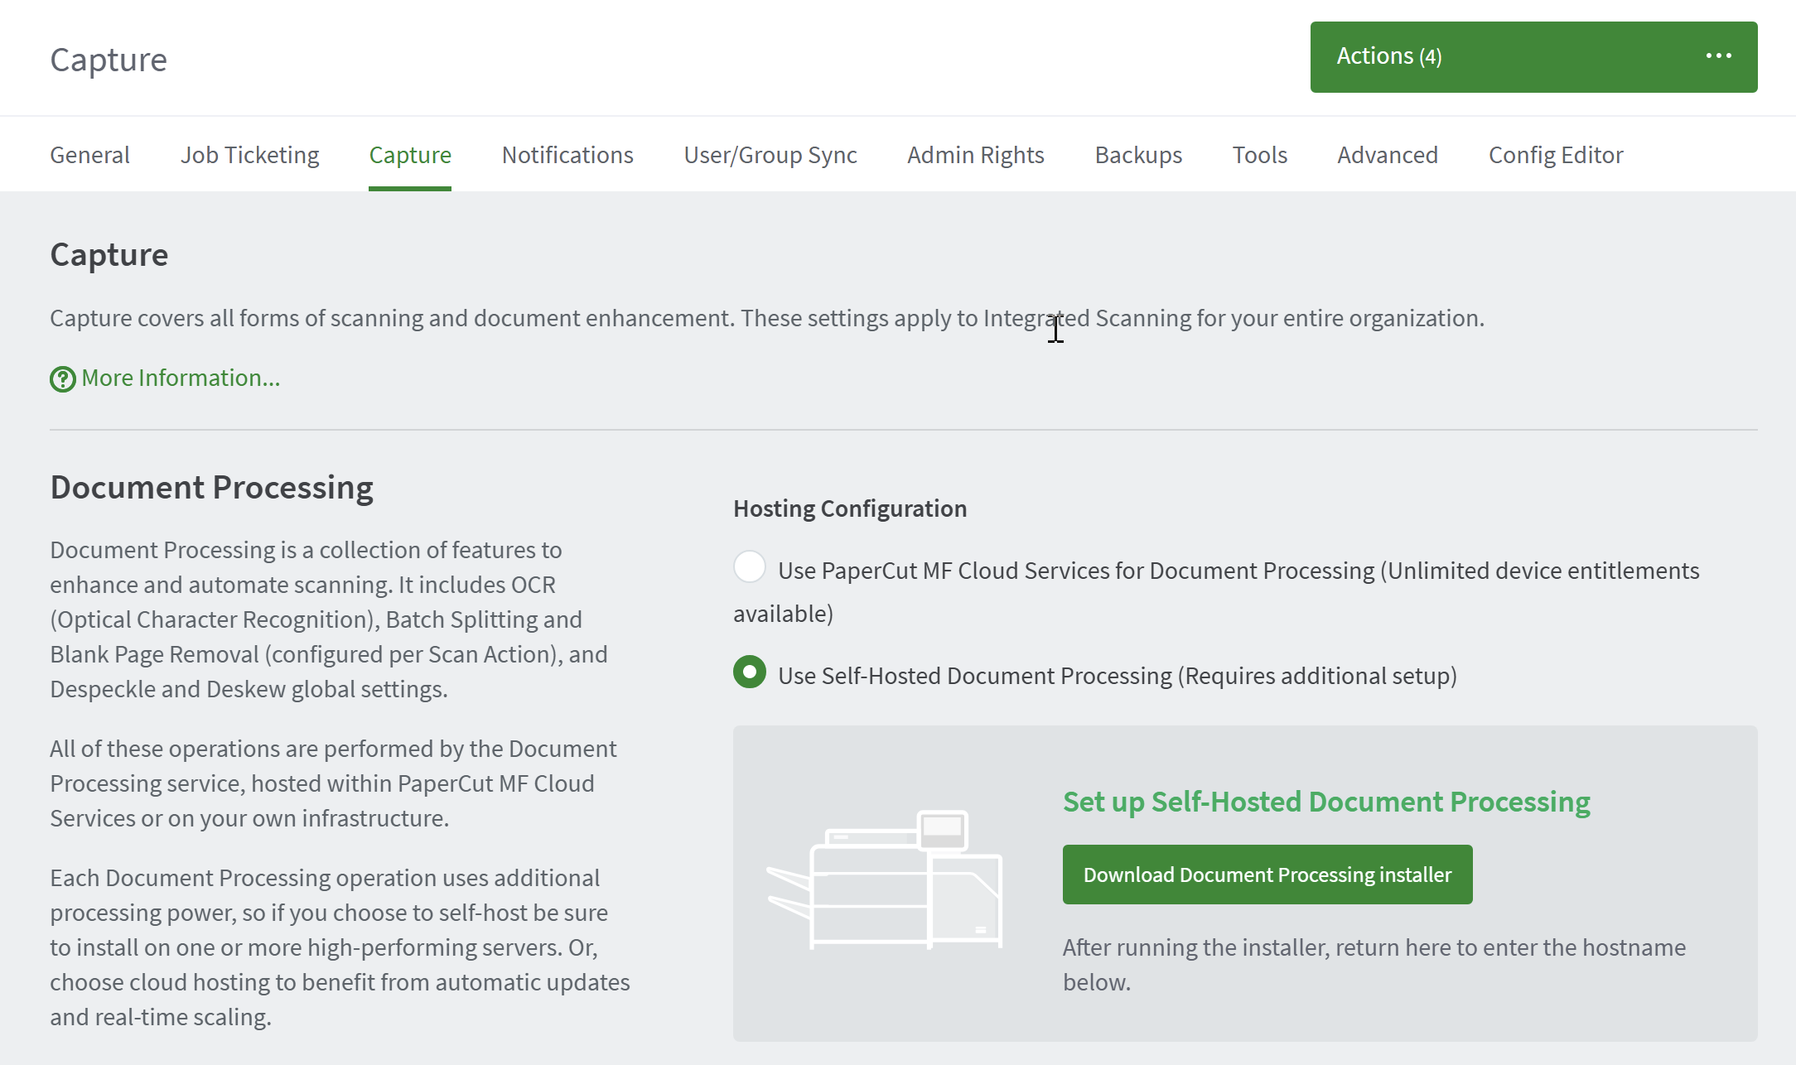Select the Capture tab

[410, 155]
